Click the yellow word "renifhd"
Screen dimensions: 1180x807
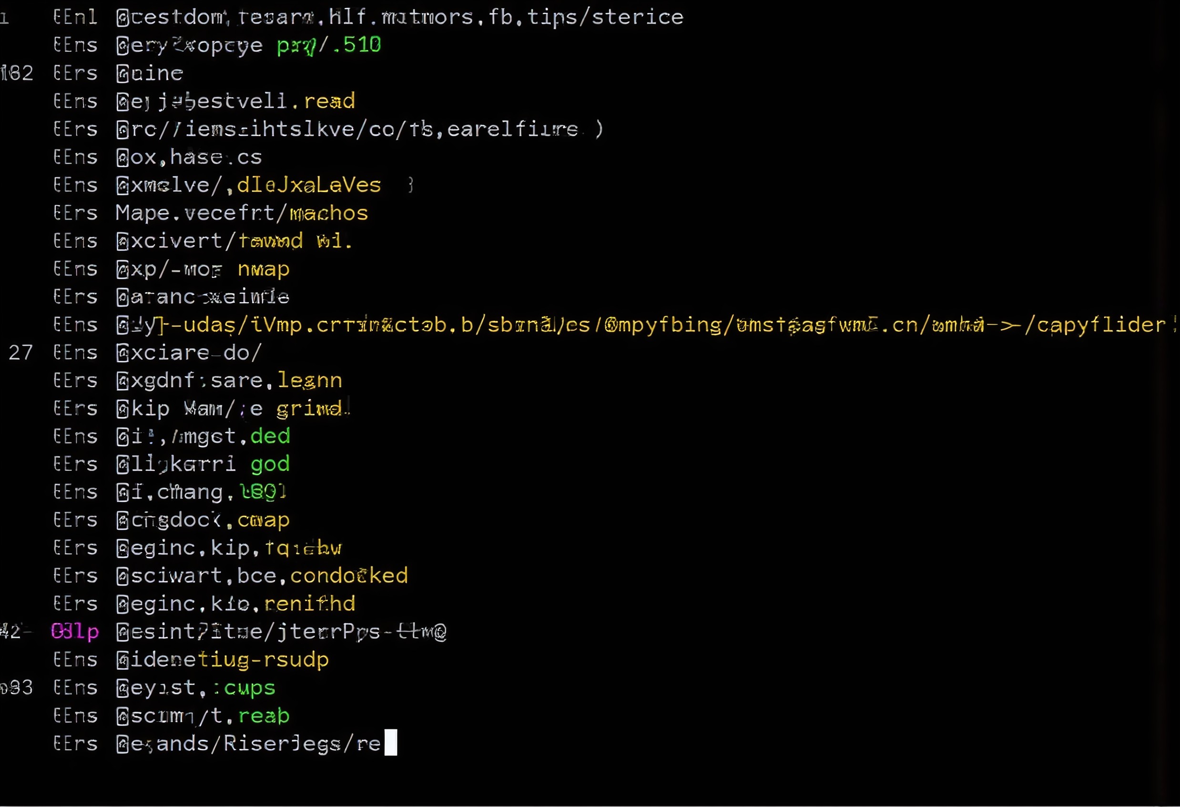[310, 604]
